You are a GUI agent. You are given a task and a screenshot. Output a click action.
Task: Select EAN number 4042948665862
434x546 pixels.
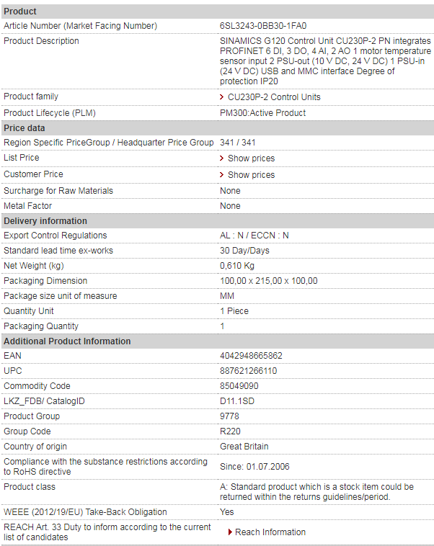click(x=251, y=356)
